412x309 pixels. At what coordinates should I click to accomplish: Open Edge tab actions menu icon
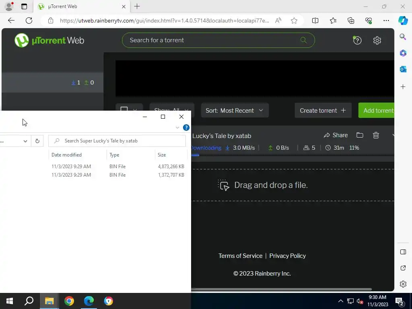(24, 6)
